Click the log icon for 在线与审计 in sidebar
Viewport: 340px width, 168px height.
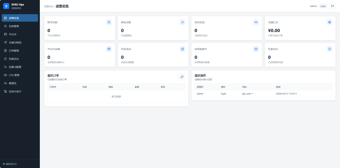point(5,91)
